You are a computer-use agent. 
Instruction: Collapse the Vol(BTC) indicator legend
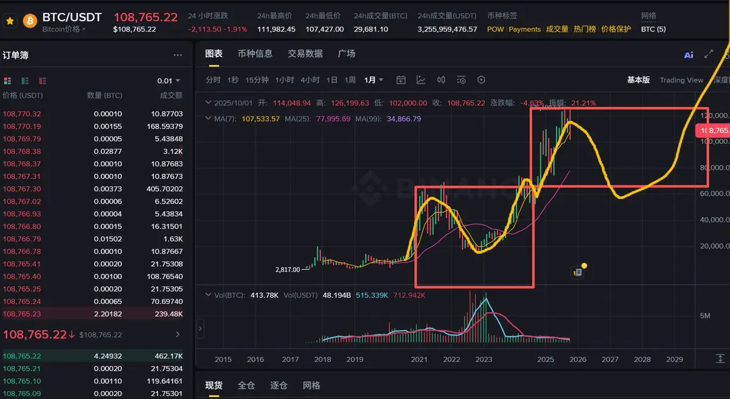click(209, 295)
